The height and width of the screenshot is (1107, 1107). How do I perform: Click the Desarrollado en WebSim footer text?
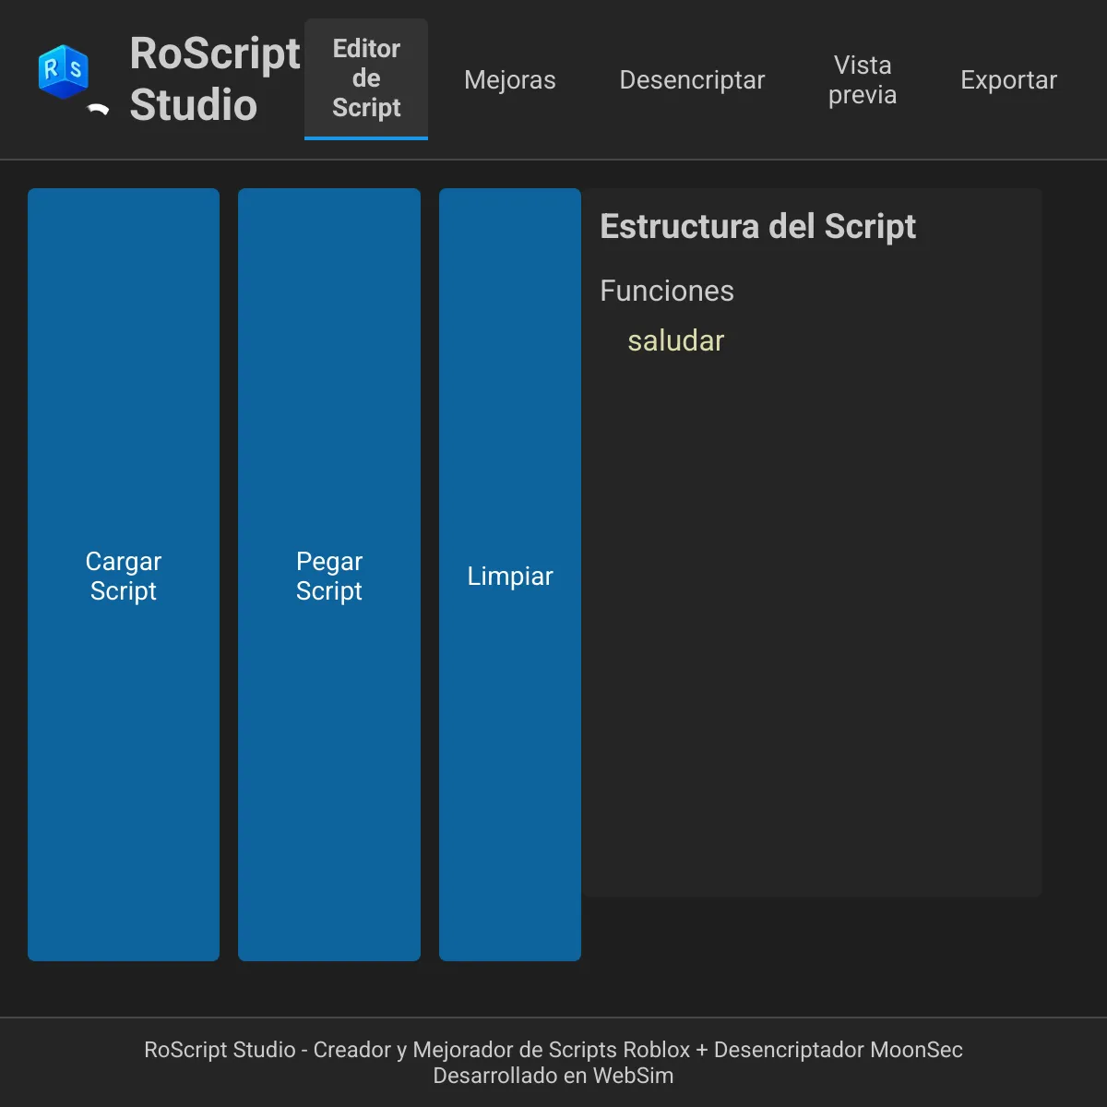pyautogui.click(x=553, y=1076)
